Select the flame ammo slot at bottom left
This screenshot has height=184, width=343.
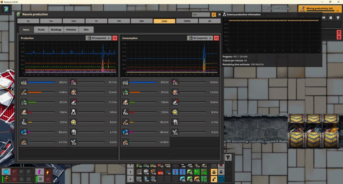[x=47, y=172]
